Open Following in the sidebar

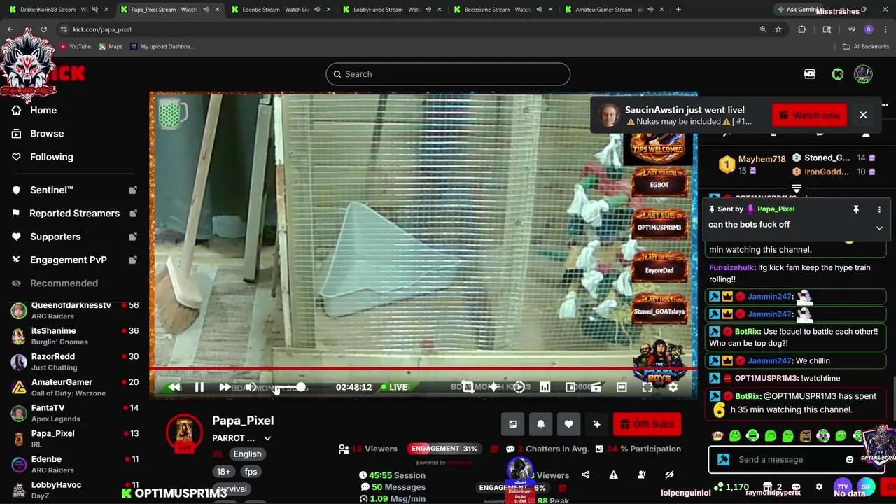pos(52,157)
